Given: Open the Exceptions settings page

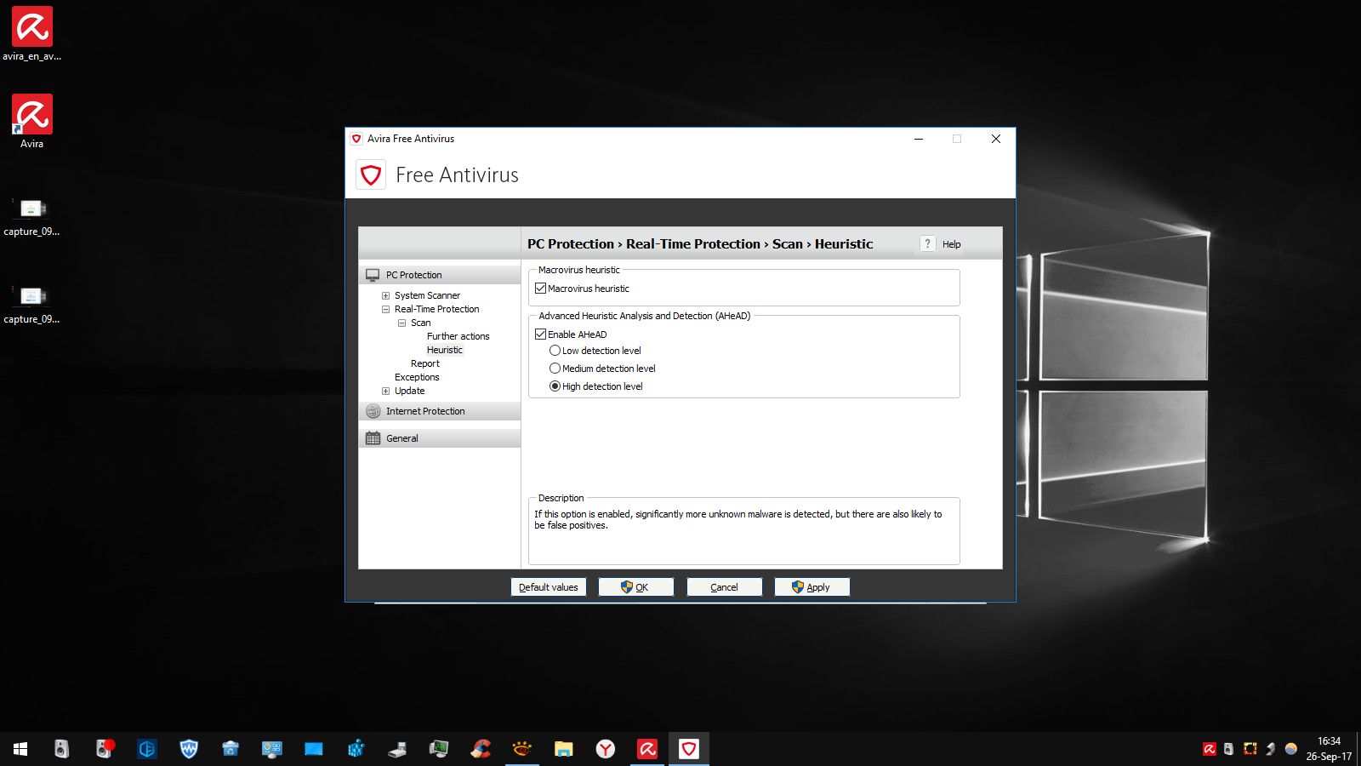Looking at the screenshot, I should pyautogui.click(x=417, y=377).
